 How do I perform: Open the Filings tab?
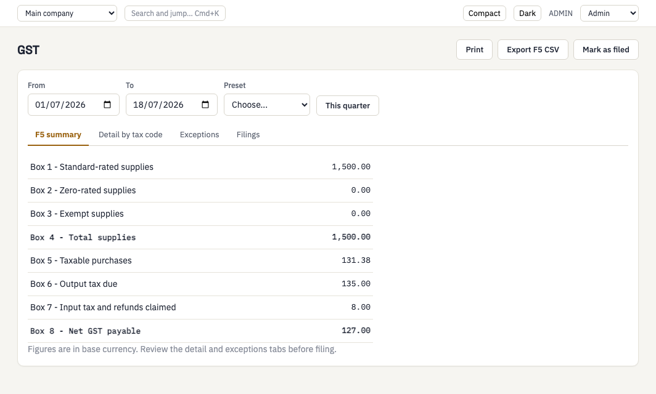[x=248, y=135]
